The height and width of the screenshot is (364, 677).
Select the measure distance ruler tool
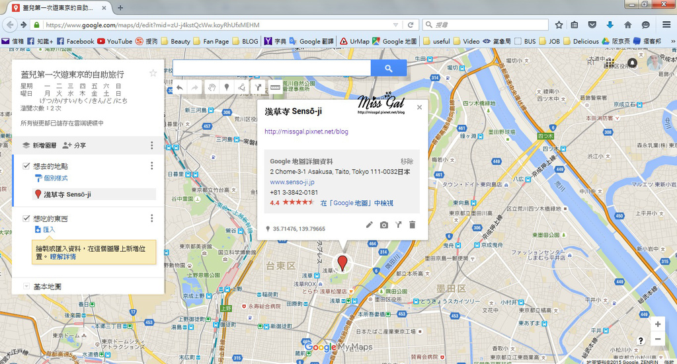[275, 88]
